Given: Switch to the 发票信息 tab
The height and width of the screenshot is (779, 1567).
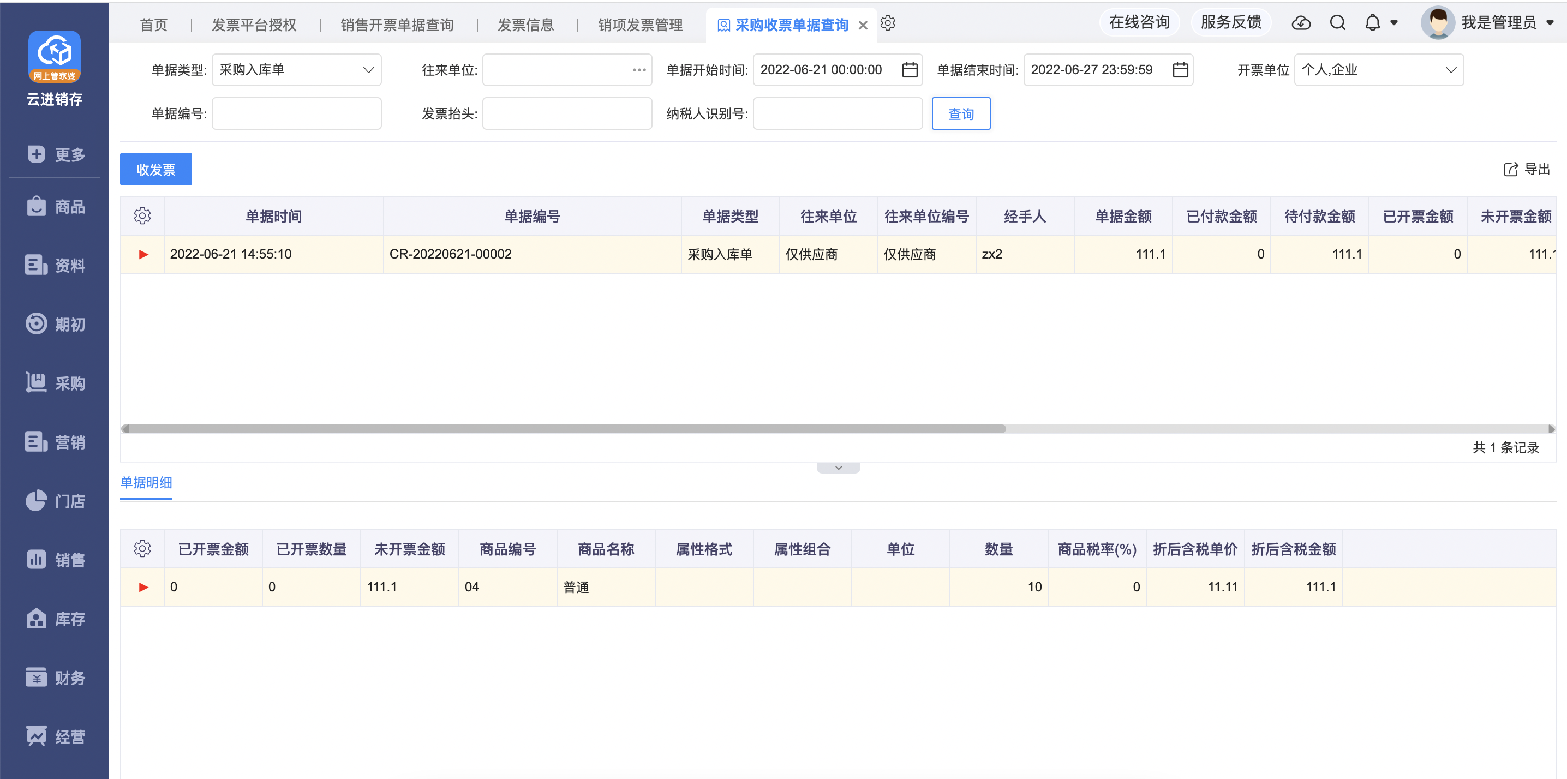Looking at the screenshot, I should point(525,25).
